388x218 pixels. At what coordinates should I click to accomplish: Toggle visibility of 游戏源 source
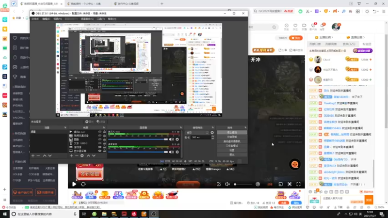click(x=100, y=147)
